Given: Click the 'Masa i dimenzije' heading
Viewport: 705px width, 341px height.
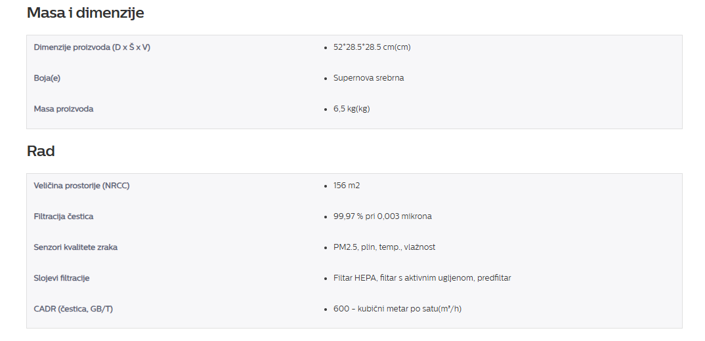Looking at the screenshot, I should (x=85, y=12).
